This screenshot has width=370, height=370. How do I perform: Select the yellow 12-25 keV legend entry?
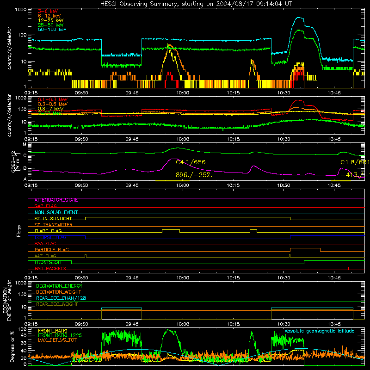click(50, 20)
